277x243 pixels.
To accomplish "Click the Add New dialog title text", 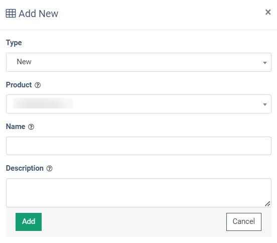I will tap(39, 14).
